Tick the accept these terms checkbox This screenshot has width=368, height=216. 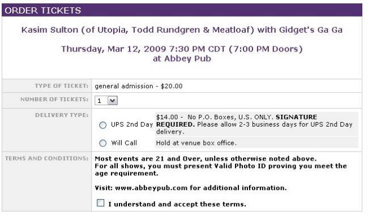point(100,203)
